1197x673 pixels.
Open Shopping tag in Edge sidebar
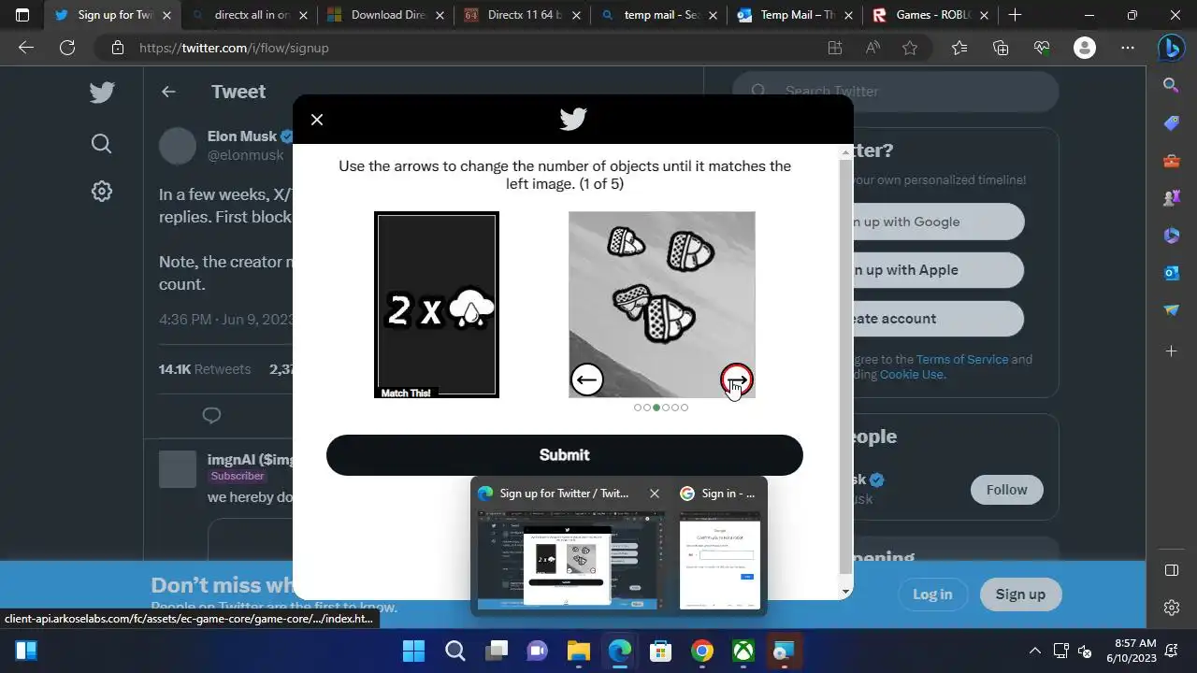pyautogui.click(x=1172, y=123)
